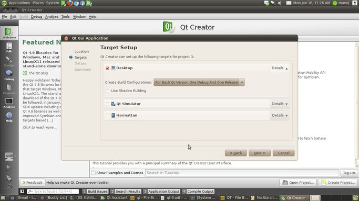
Task: Open the mail envelope indicator in tray
Action: (289, 3)
